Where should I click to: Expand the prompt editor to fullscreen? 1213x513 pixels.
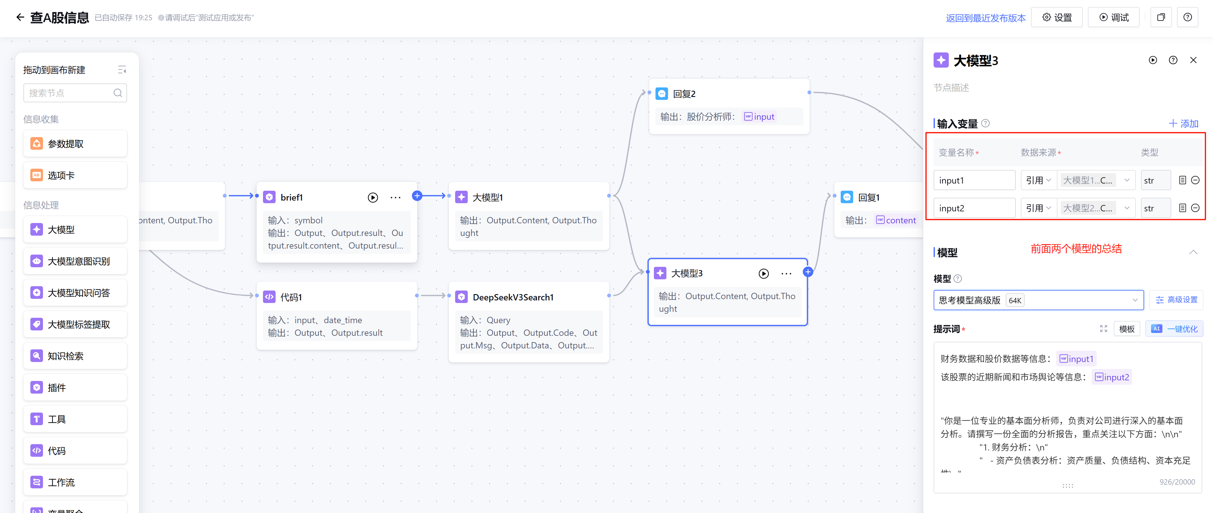pyautogui.click(x=1103, y=329)
